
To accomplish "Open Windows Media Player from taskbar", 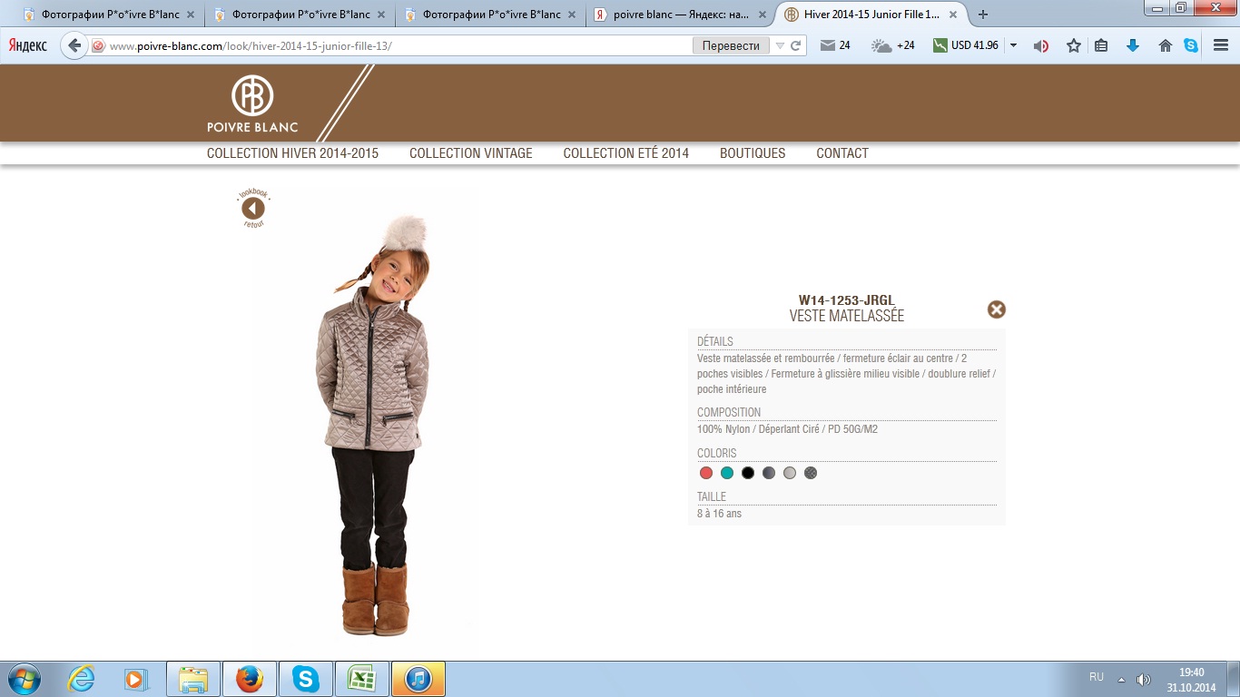I will click(136, 679).
